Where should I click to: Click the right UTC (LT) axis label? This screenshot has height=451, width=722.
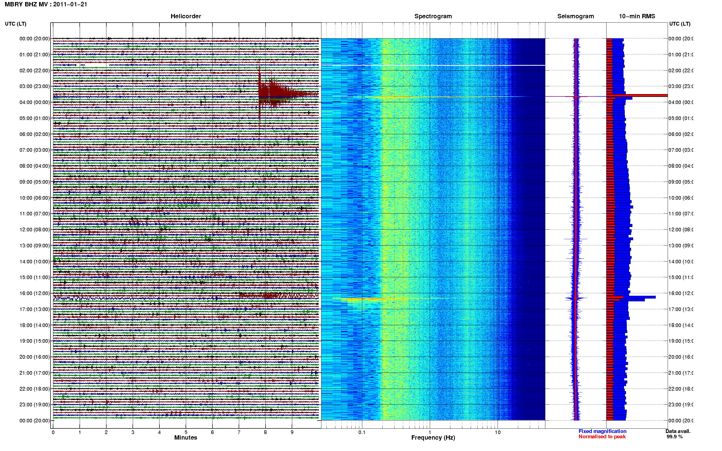click(x=680, y=24)
